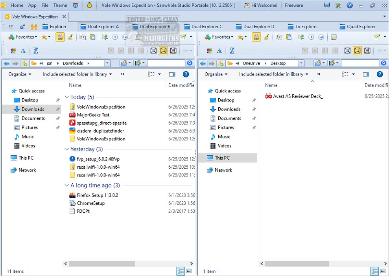Toggle the preview pane in right explorer

[x=366, y=74]
